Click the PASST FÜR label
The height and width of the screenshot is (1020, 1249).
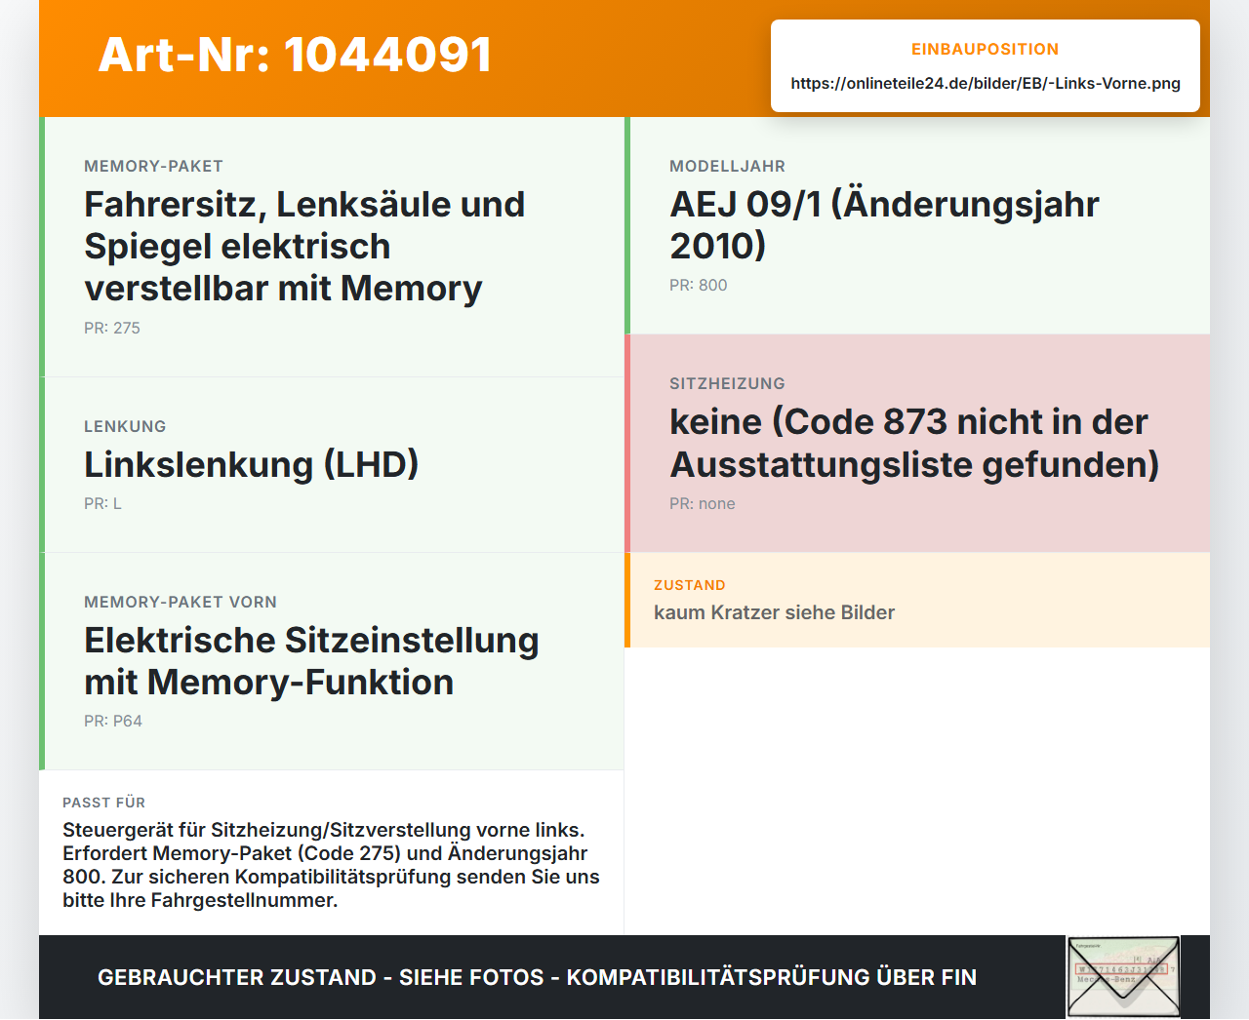(x=103, y=803)
